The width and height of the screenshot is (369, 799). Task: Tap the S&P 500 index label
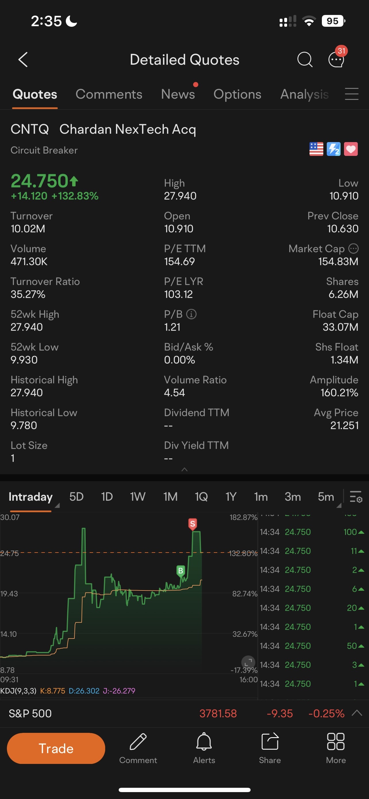click(x=30, y=713)
